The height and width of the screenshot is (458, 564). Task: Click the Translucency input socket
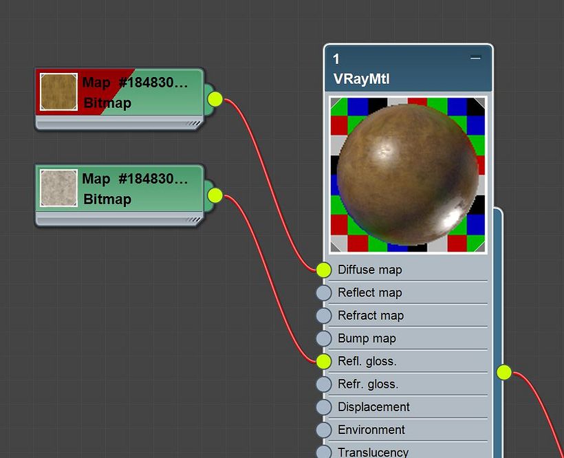[x=324, y=452]
